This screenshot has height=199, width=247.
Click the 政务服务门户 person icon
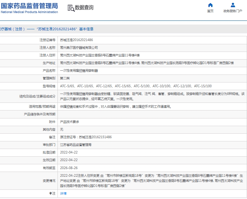click(x=233, y=5)
